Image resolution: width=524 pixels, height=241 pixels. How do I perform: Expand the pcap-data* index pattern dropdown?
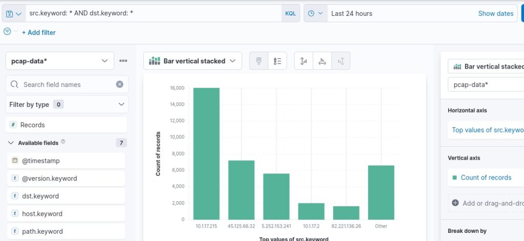coord(59,61)
